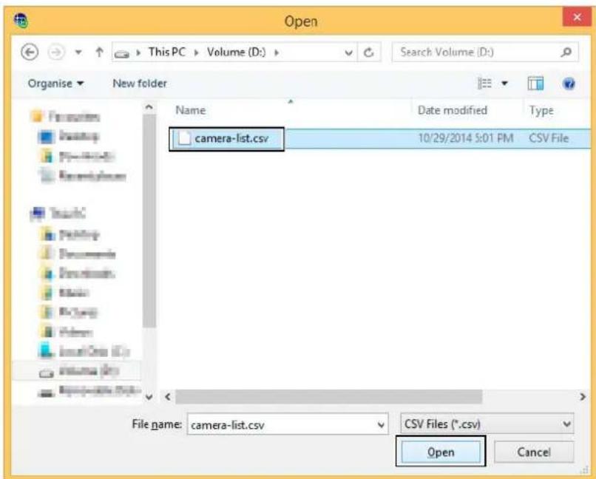Click the Forward navigation arrow
This screenshot has width=596, height=479.
(x=56, y=52)
